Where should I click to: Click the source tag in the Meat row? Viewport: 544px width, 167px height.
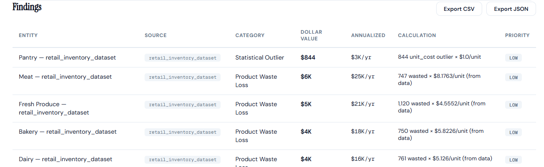coord(183,77)
